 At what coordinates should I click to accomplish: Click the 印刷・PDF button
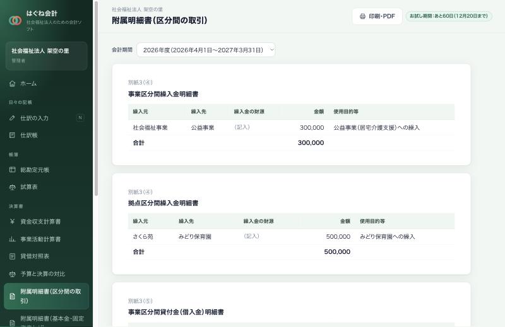377,16
